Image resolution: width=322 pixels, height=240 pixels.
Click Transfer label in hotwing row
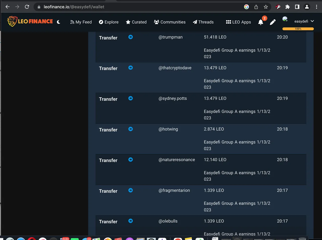[108, 130]
